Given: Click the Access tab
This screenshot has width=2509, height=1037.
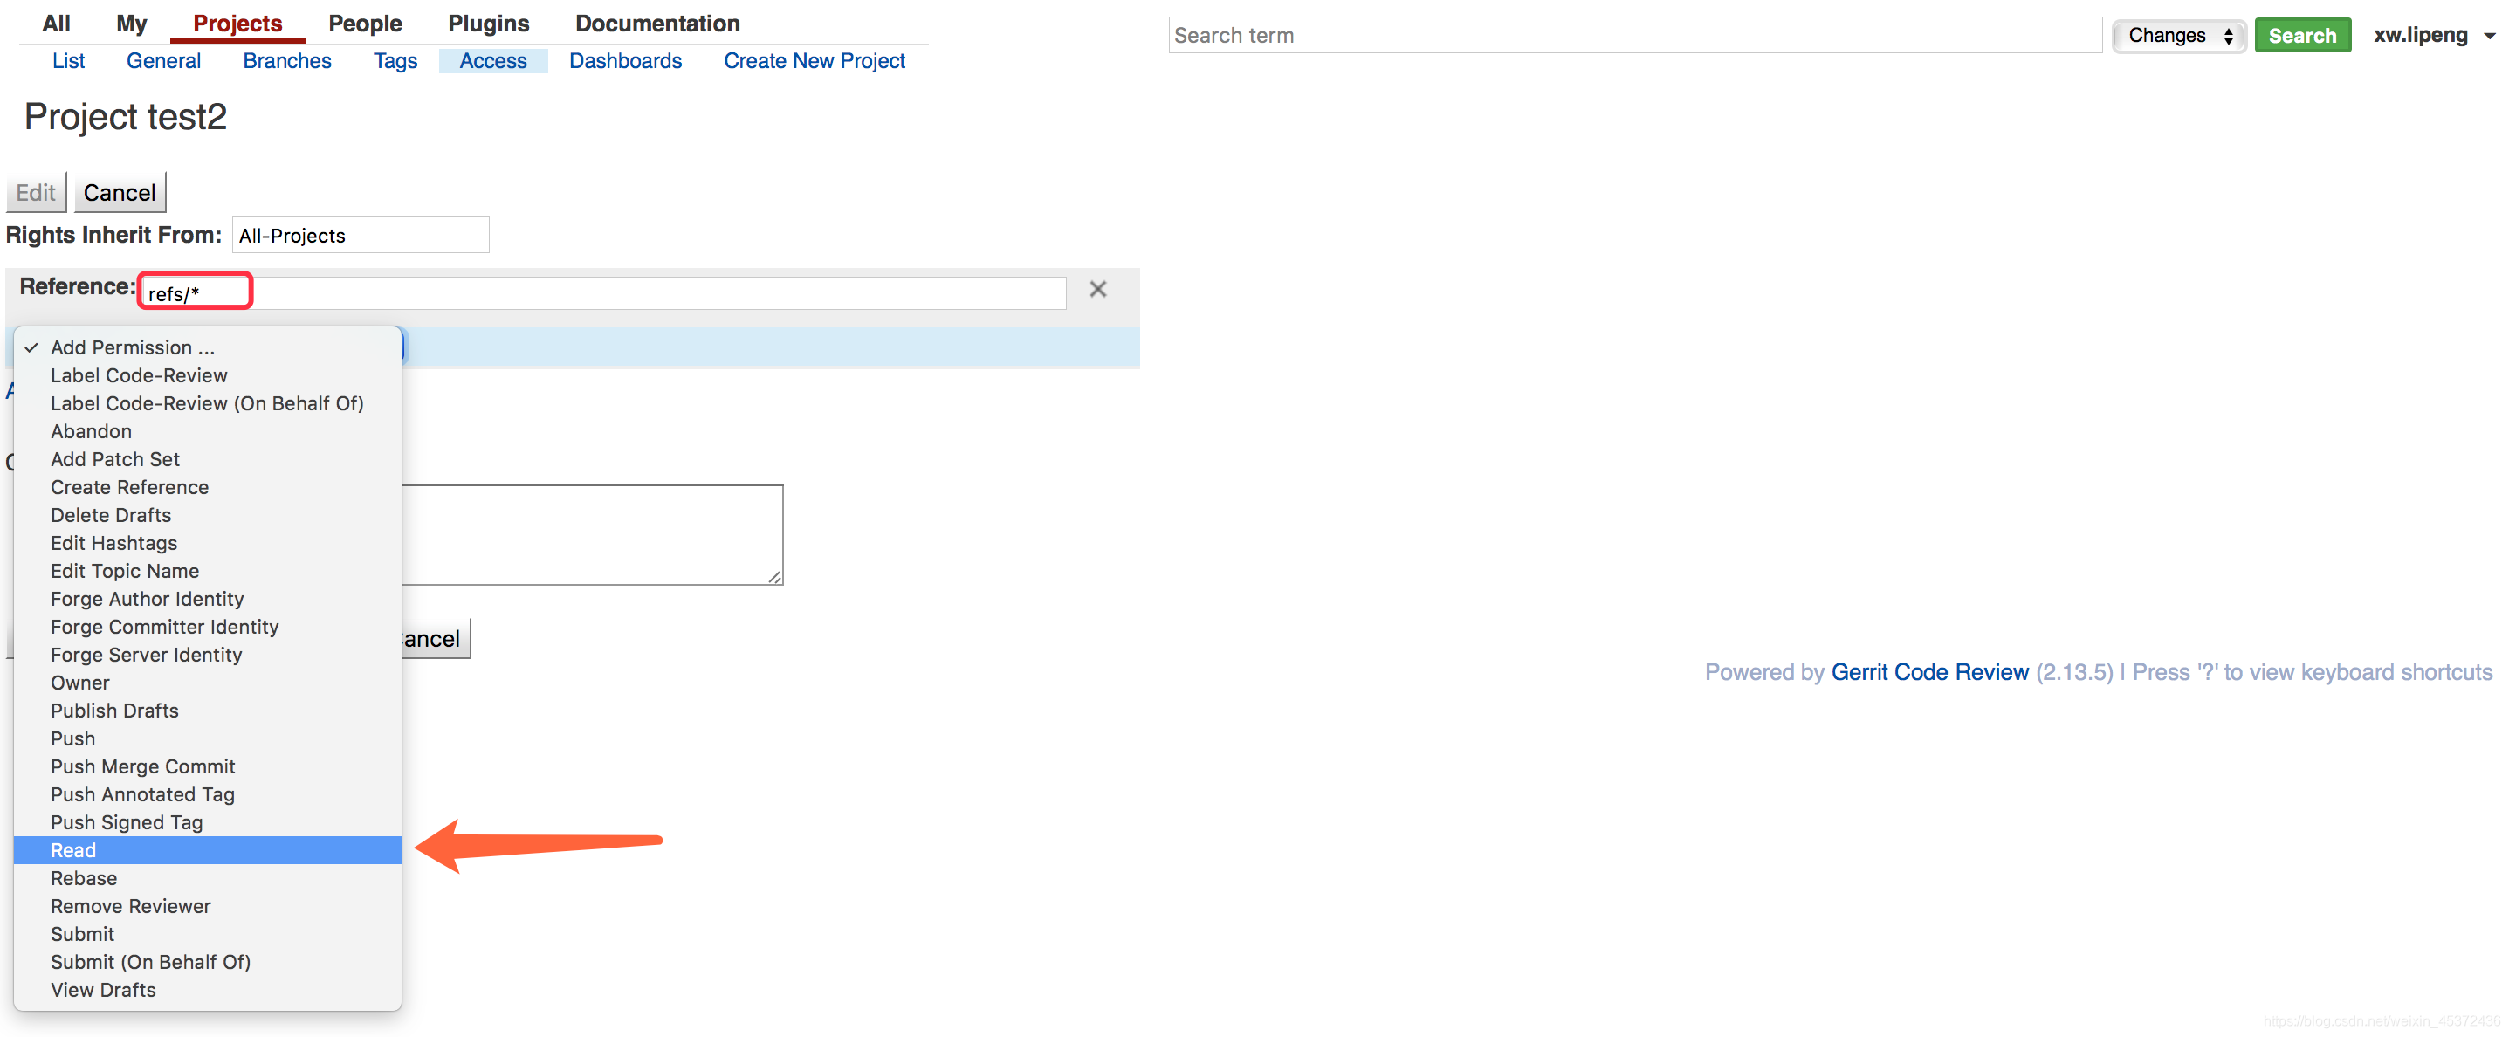Looking at the screenshot, I should click(x=493, y=59).
